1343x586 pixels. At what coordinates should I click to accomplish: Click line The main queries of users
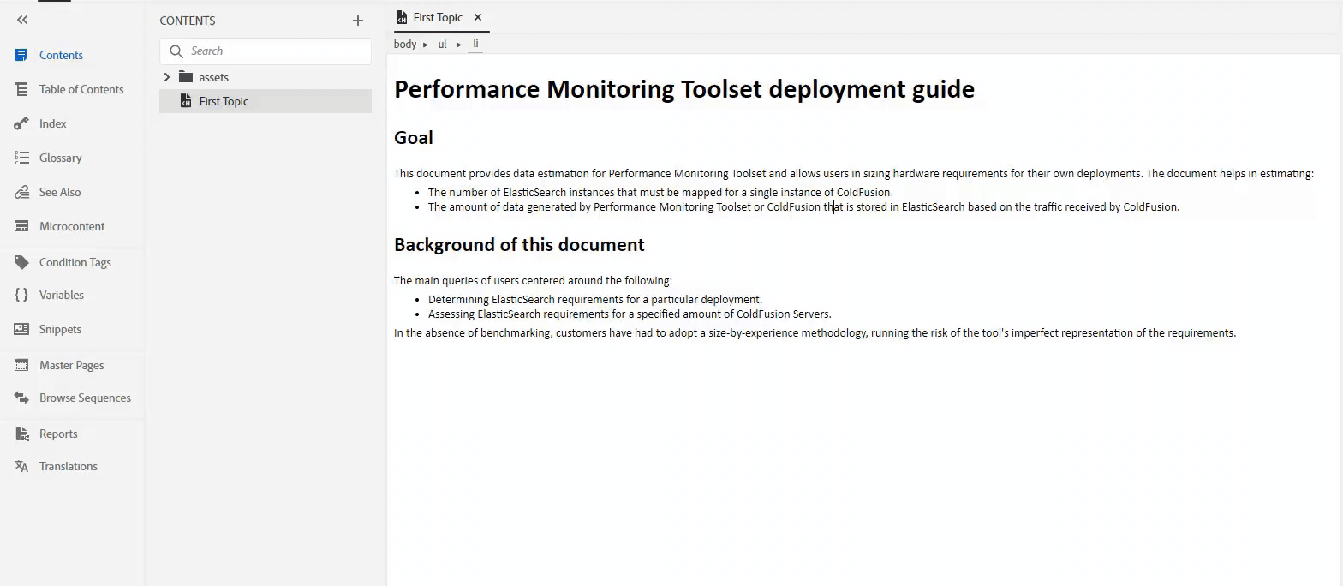[533, 280]
